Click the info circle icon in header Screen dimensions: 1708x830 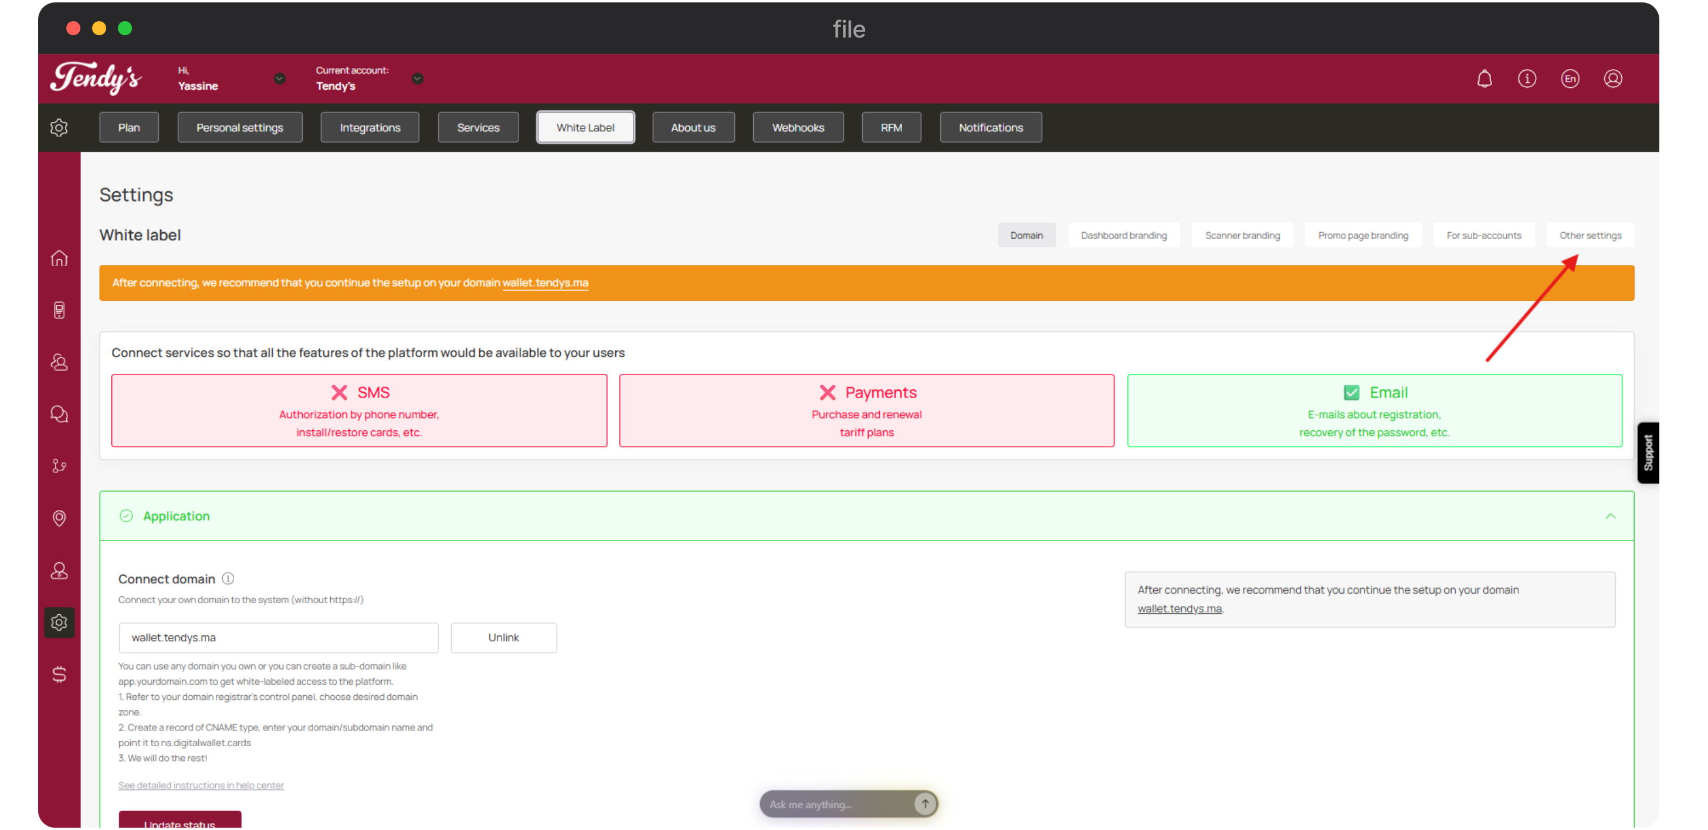[1526, 79]
